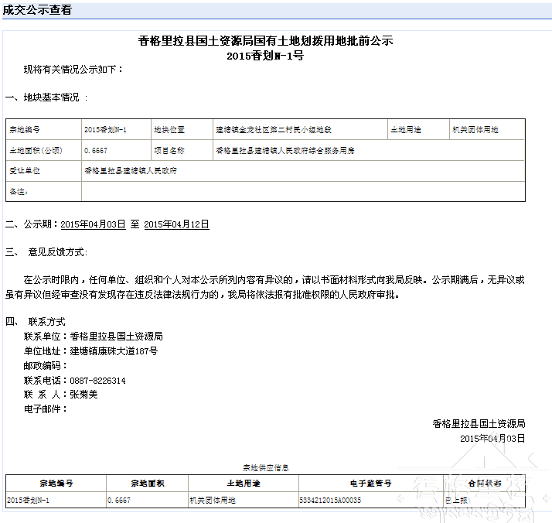Screen dimensions: 552x523
Task: Click the start date 2015年04月03日 in 公示期
Action: tap(93, 224)
